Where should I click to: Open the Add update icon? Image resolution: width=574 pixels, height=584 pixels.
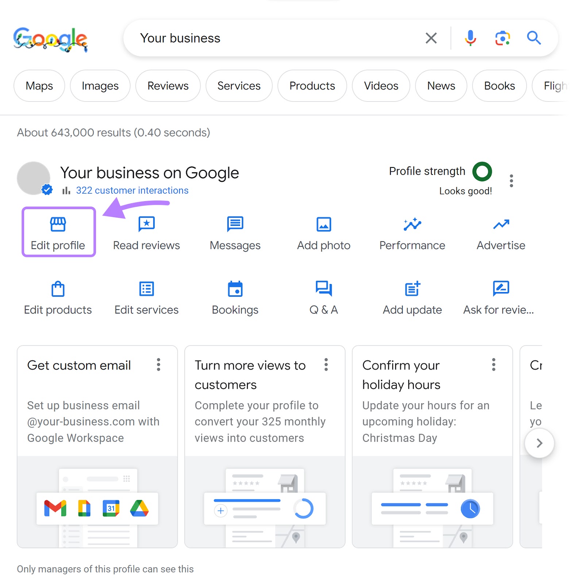pos(412,289)
